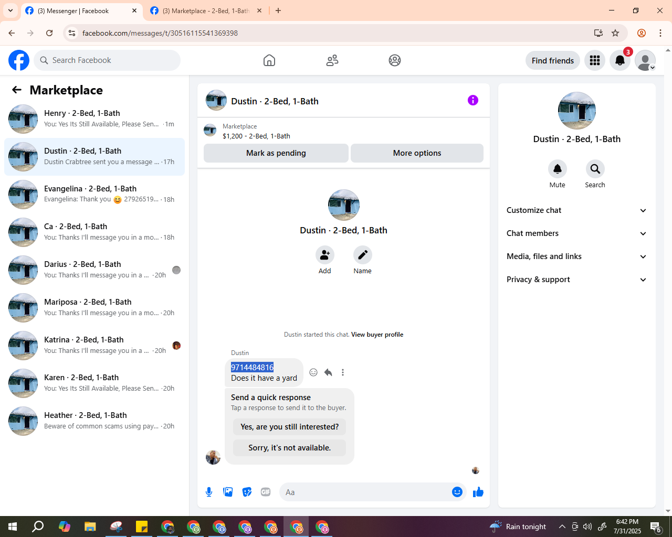Viewport: 672px width, 537px height.
Task: Expand Media, files and links section
Action: pyautogui.click(x=576, y=256)
